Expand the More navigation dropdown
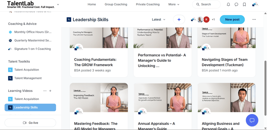The image size is (267, 130). tap(174, 5)
